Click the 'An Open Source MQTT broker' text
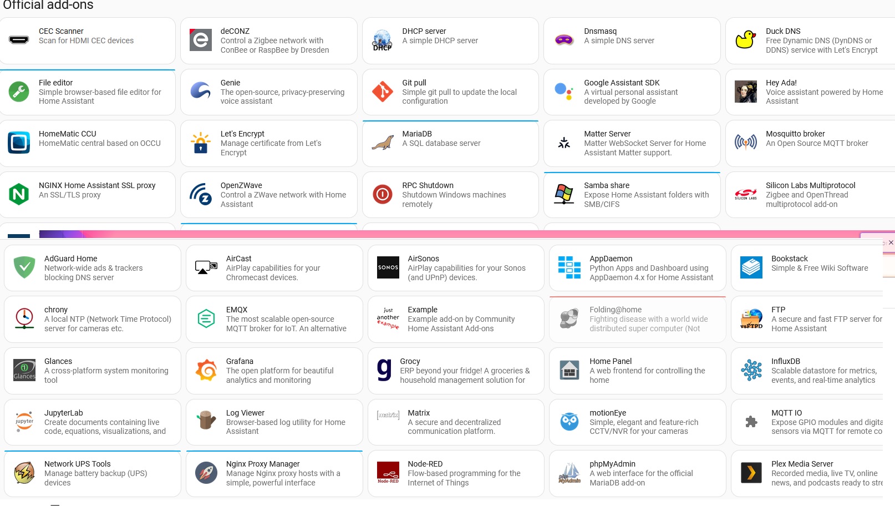The image size is (895, 506). (817, 143)
